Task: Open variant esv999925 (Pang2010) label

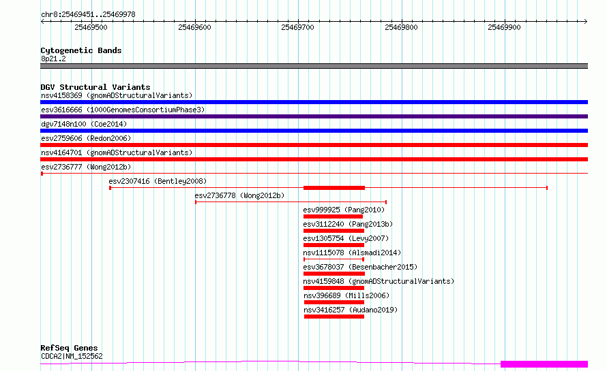Action: pyautogui.click(x=344, y=210)
